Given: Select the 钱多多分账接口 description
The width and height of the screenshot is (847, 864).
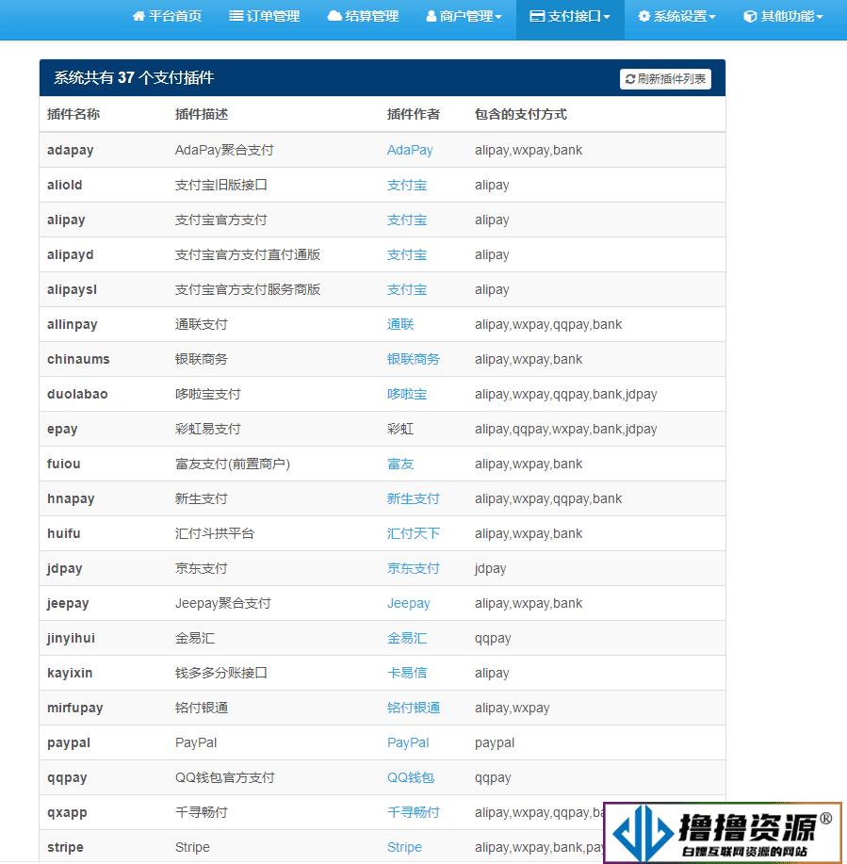Looking at the screenshot, I should 221,673.
